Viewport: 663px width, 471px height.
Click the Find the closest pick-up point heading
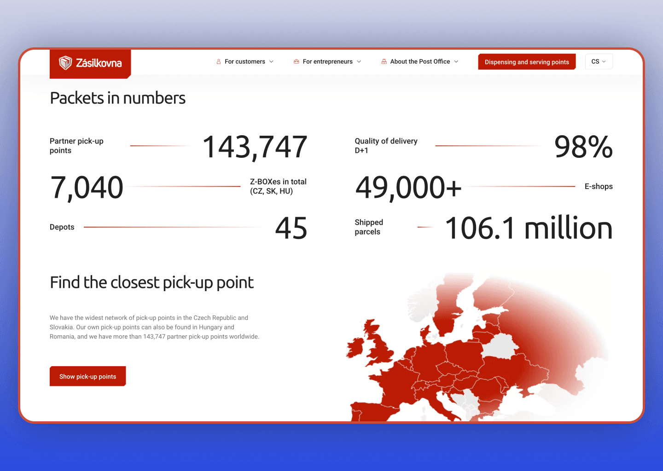[151, 282]
